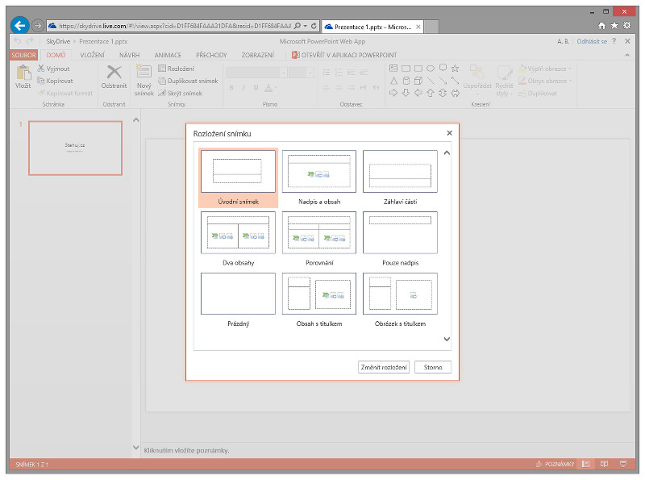This screenshot has height=480, width=645.
Task: Click the Vyjmout scissors icon
Action: tap(41, 69)
